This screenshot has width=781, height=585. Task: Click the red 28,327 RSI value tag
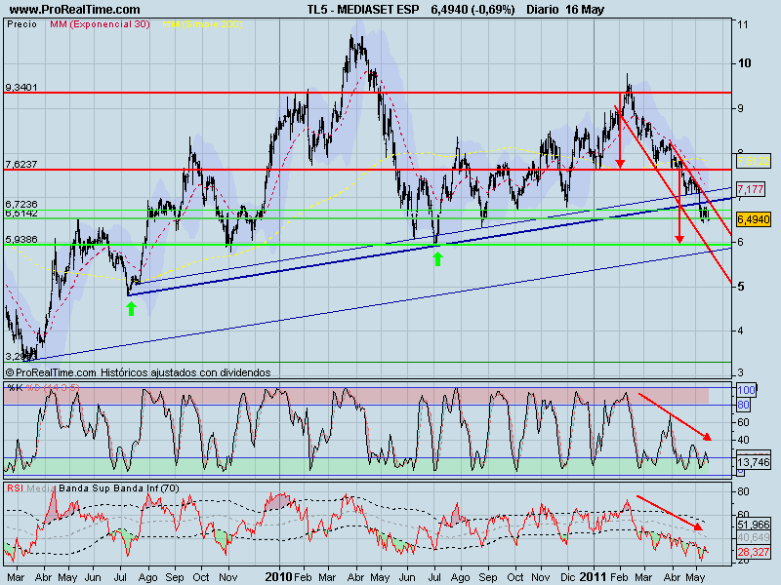(754, 552)
